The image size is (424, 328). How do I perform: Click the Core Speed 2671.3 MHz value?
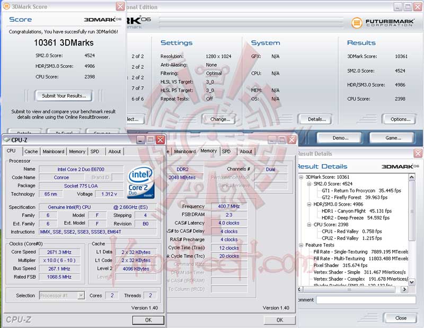[59, 252]
